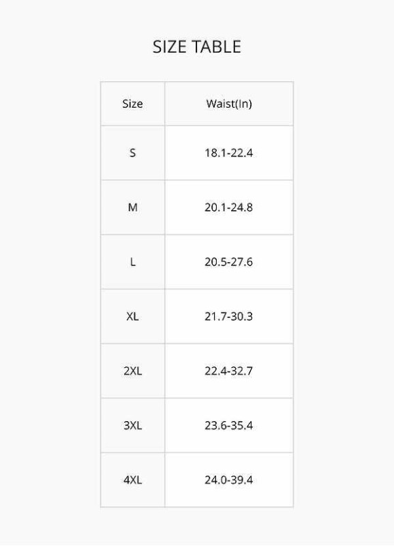Click the 21.7-30.3 waist value
Image resolution: width=394 pixels, height=546 pixels.
[229, 317]
